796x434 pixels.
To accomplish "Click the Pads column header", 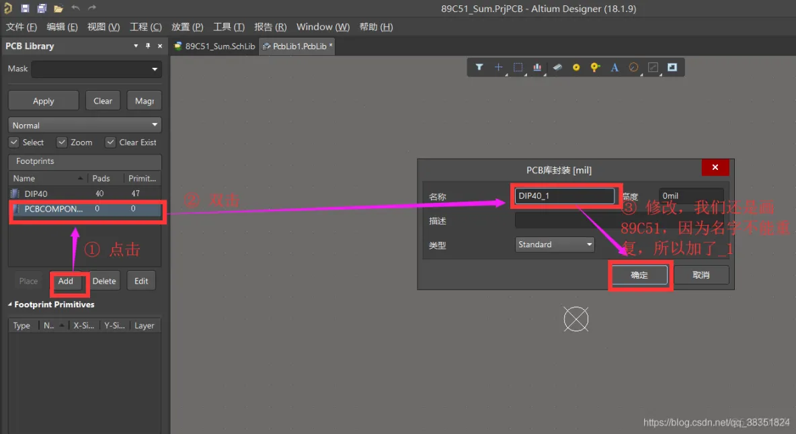I will tap(106, 179).
